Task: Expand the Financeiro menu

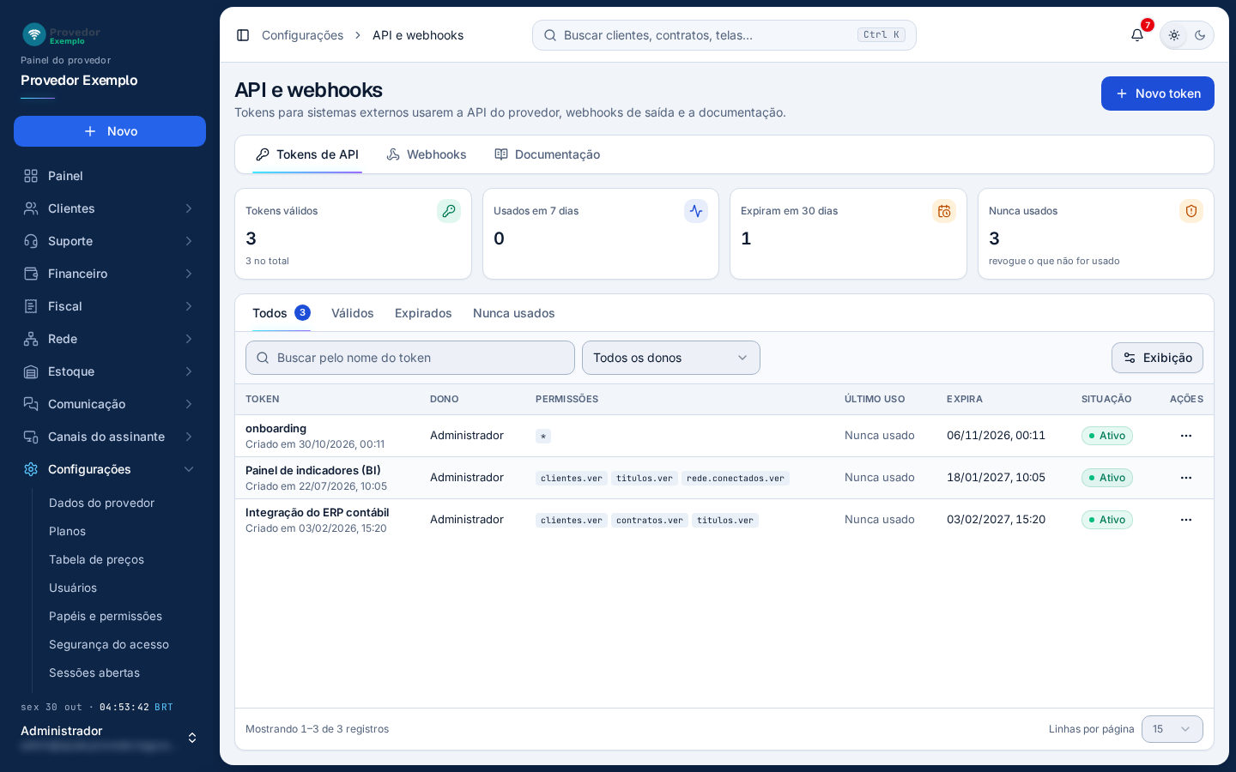Action: point(110,274)
